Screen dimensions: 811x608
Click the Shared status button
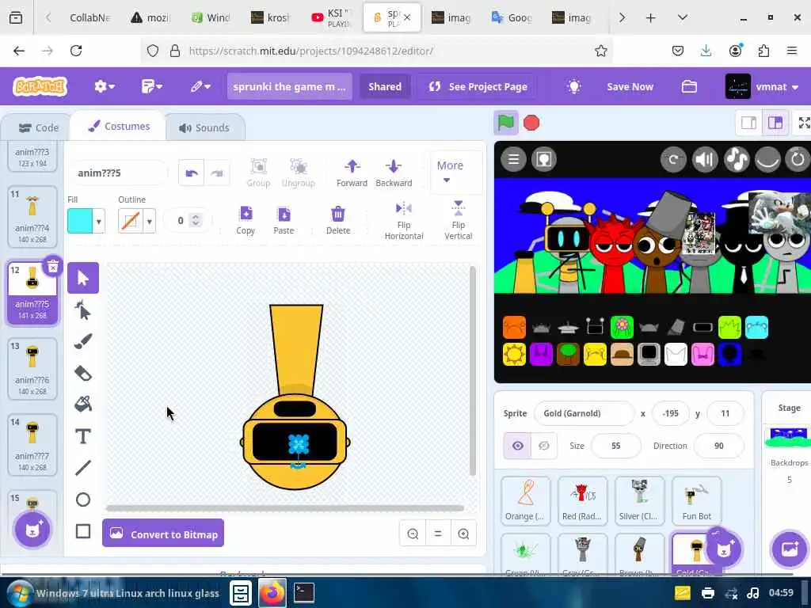pos(385,87)
